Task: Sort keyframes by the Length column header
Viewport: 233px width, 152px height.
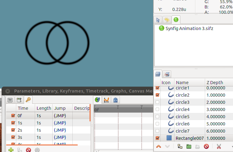Action: pos(44,108)
